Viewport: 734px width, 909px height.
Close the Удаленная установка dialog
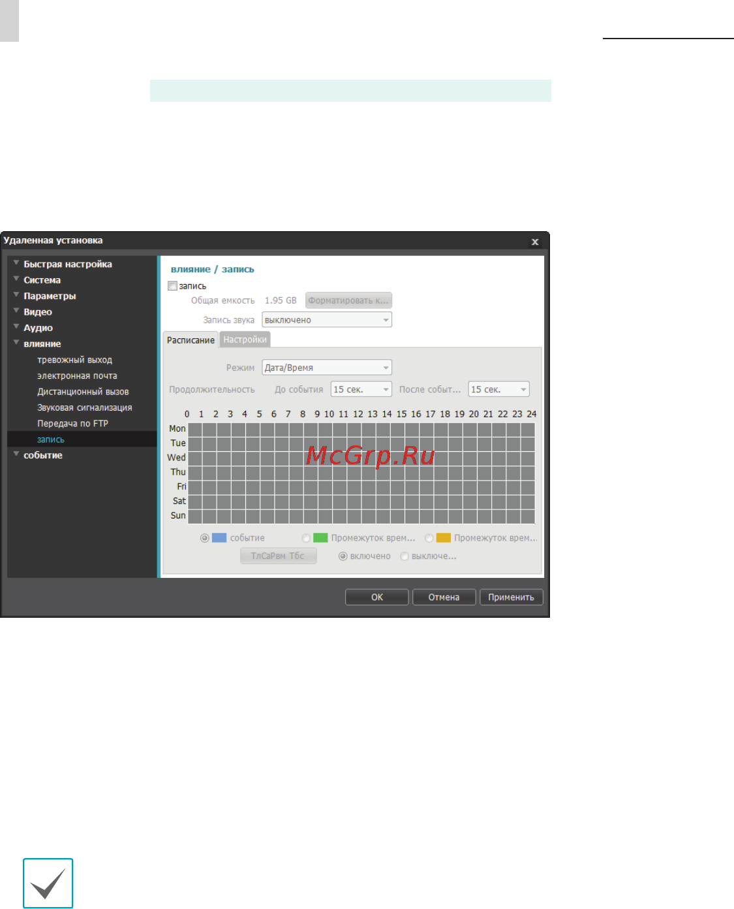point(535,242)
